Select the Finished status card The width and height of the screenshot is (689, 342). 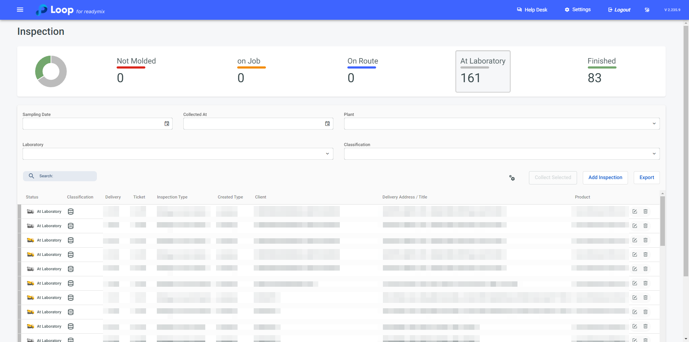[x=601, y=71]
